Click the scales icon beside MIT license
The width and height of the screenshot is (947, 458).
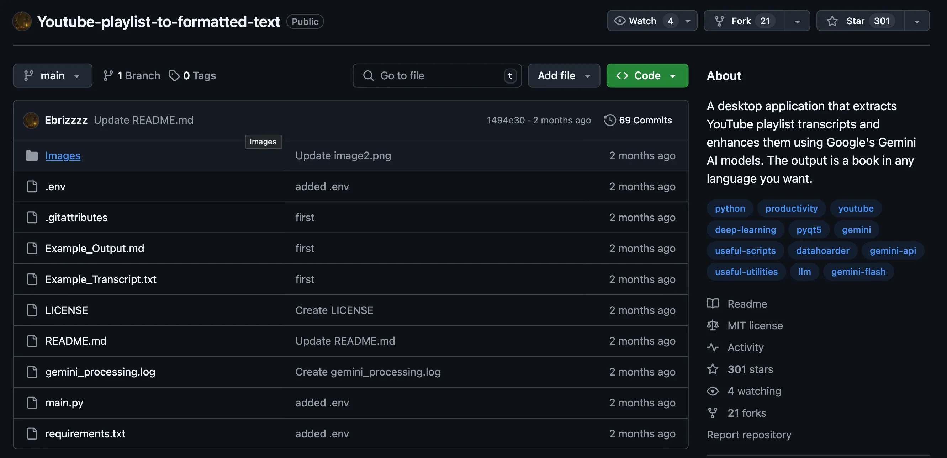713,325
